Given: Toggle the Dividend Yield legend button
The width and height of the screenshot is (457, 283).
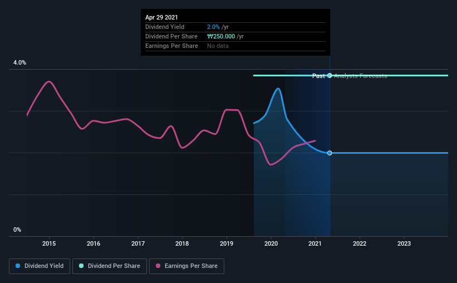Looking at the screenshot, I should tap(40, 266).
